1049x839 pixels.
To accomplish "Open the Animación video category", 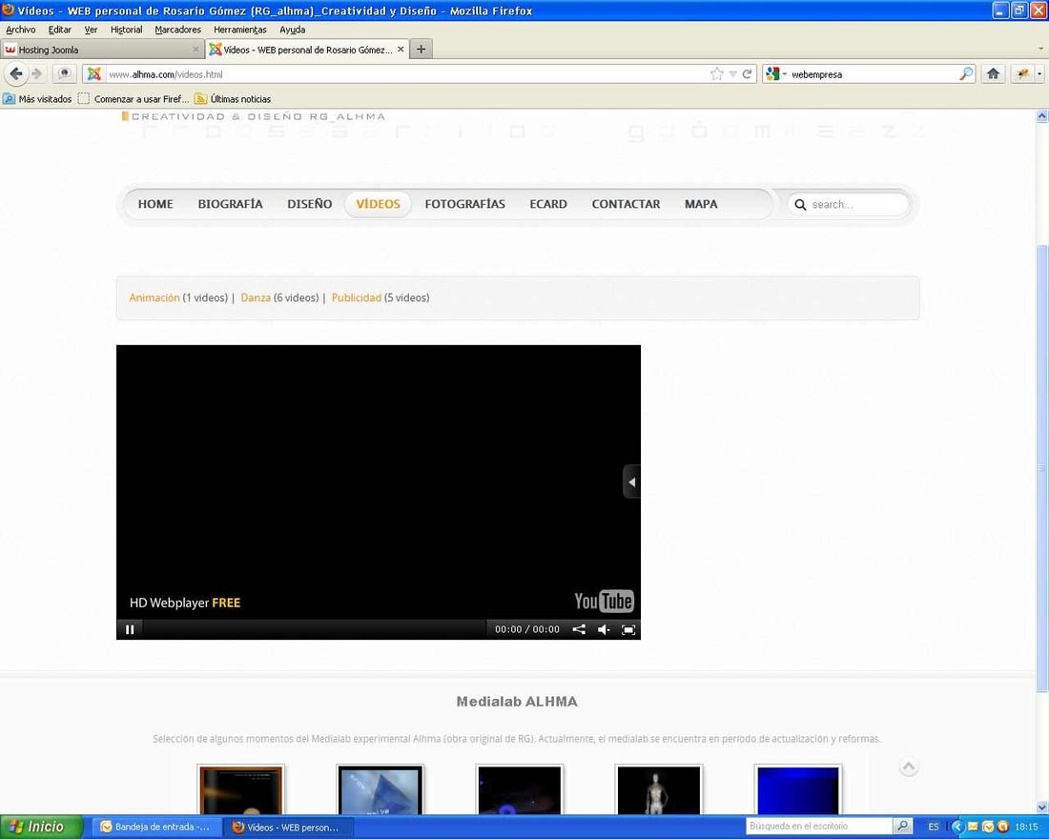I will coord(154,297).
